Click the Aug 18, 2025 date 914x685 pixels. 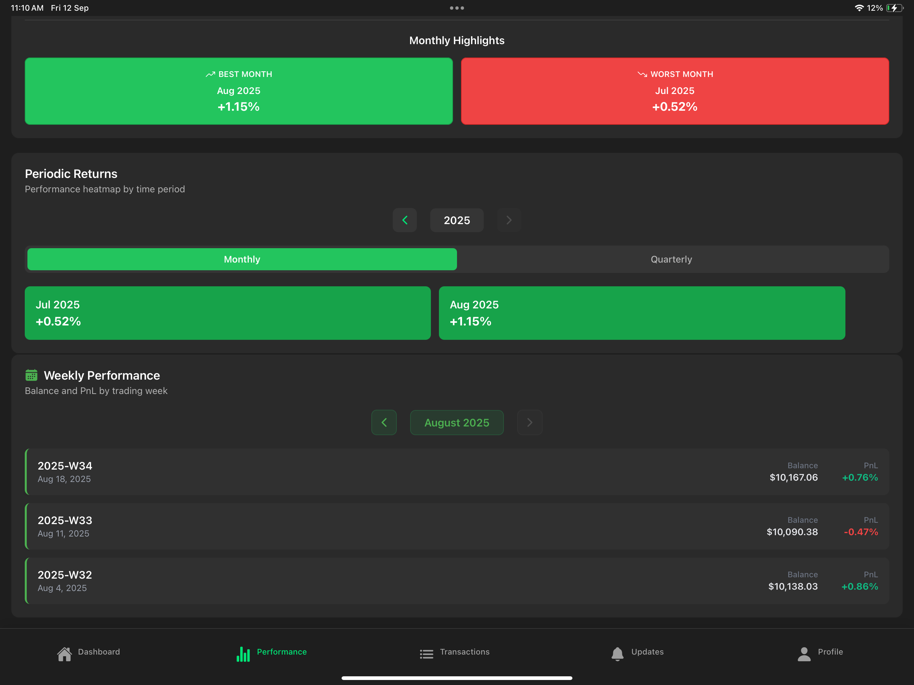click(64, 479)
